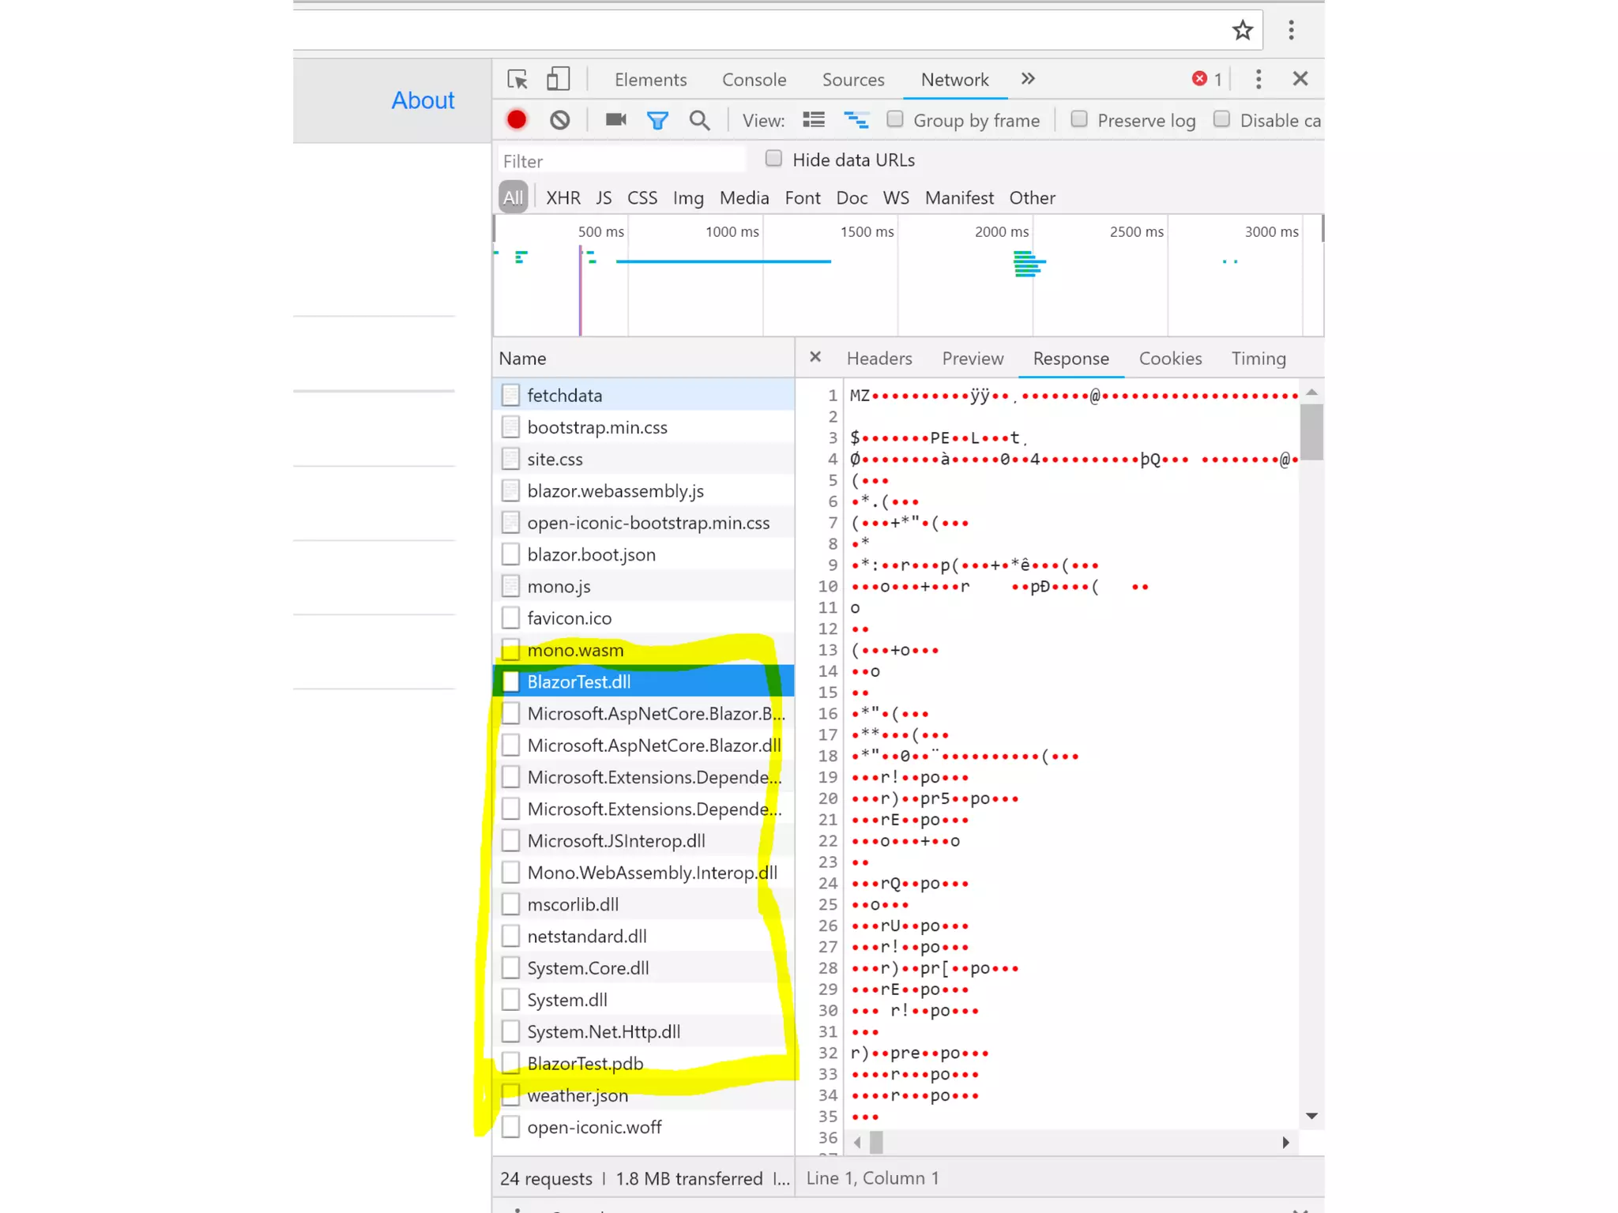Enable Group by frame checkbox

[895, 119]
